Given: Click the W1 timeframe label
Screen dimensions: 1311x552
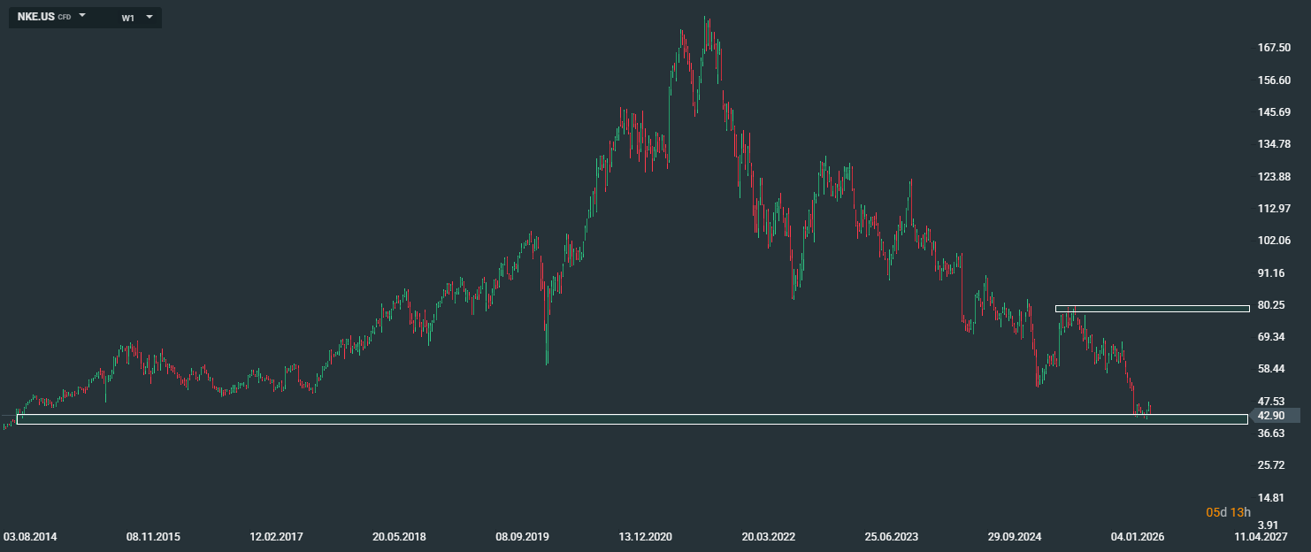Looking at the screenshot, I should (128, 17).
